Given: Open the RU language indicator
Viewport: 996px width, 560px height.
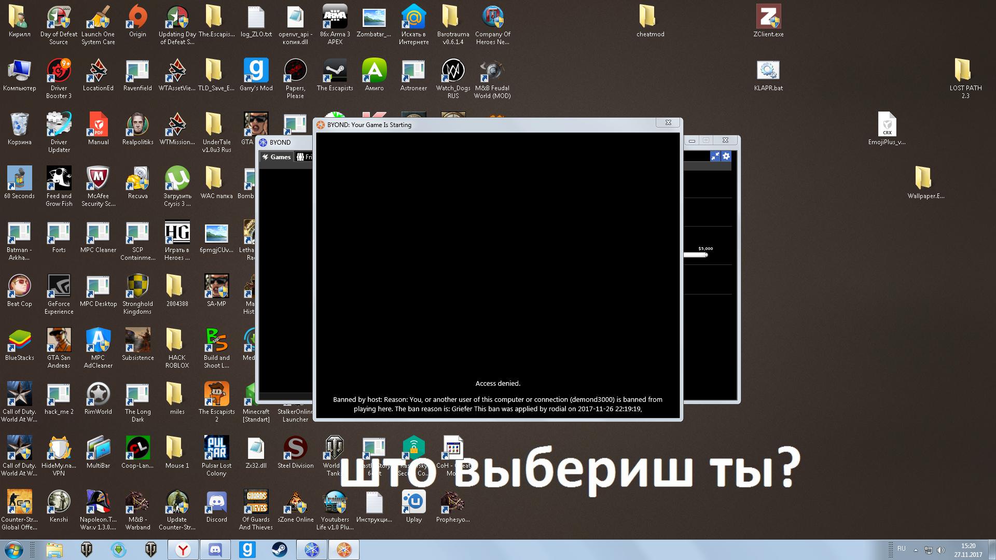Looking at the screenshot, I should (902, 549).
